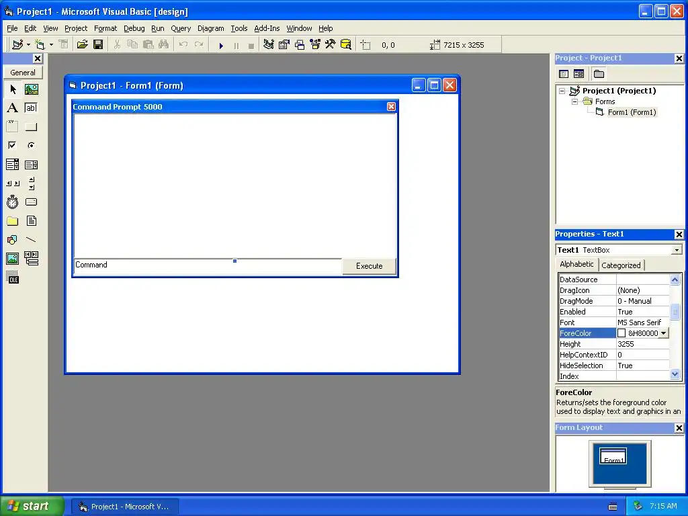688x516 pixels.
Task: Select the Timer control tool
Action: point(13,202)
